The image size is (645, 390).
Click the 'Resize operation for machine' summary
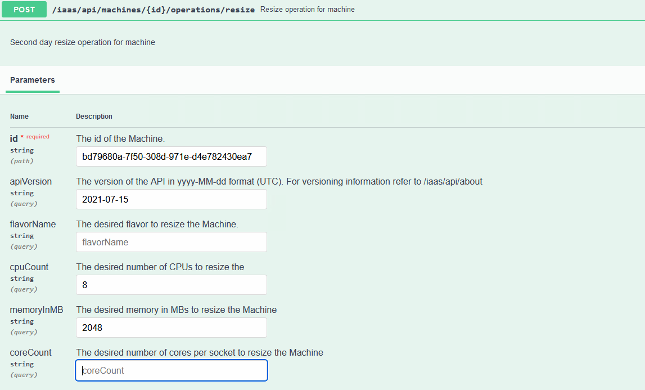click(x=308, y=10)
